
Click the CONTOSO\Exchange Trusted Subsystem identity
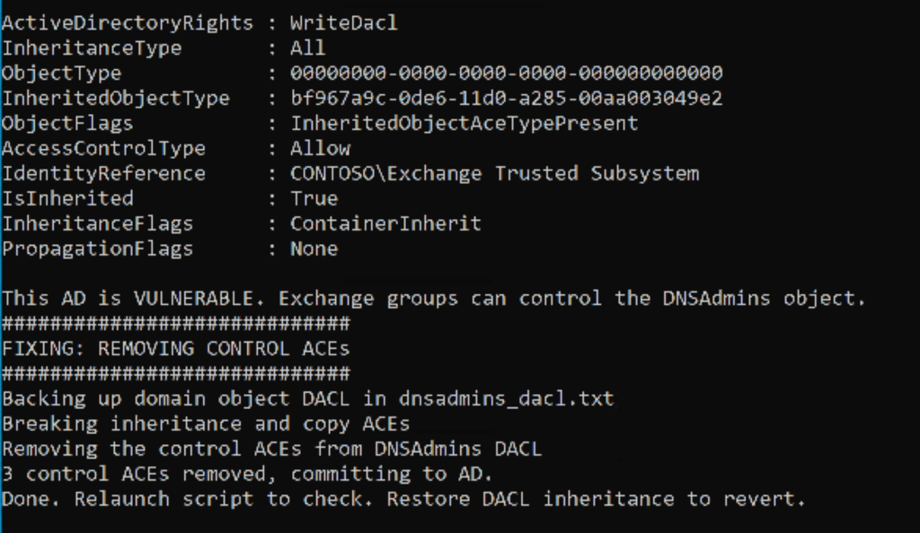pos(494,174)
